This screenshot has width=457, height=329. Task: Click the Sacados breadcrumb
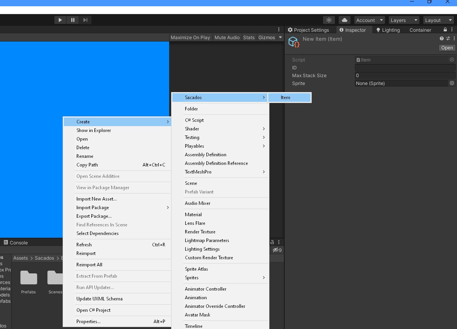(x=44, y=258)
